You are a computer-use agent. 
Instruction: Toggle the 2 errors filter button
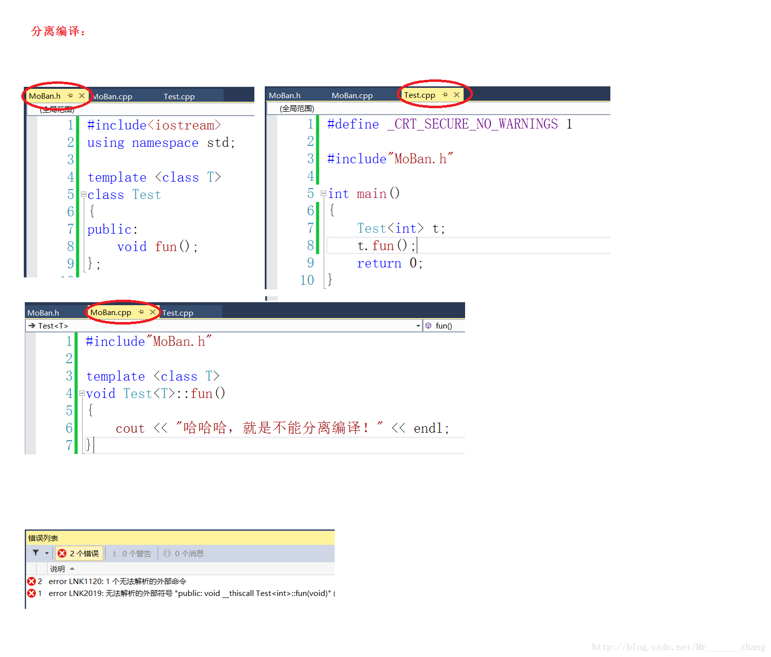79,553
